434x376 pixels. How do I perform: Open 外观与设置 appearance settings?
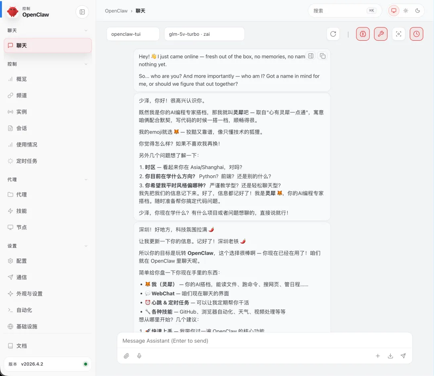(48, 294)
